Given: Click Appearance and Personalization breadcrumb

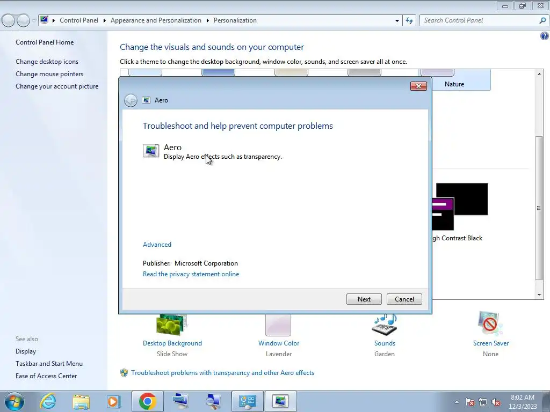Looking at the screenshot, I should (156, 20).
